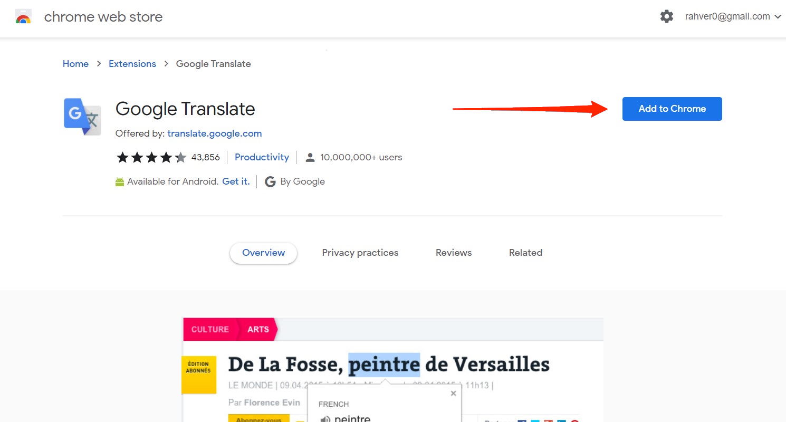
Task: Click the users person icon
Action: 310,157
